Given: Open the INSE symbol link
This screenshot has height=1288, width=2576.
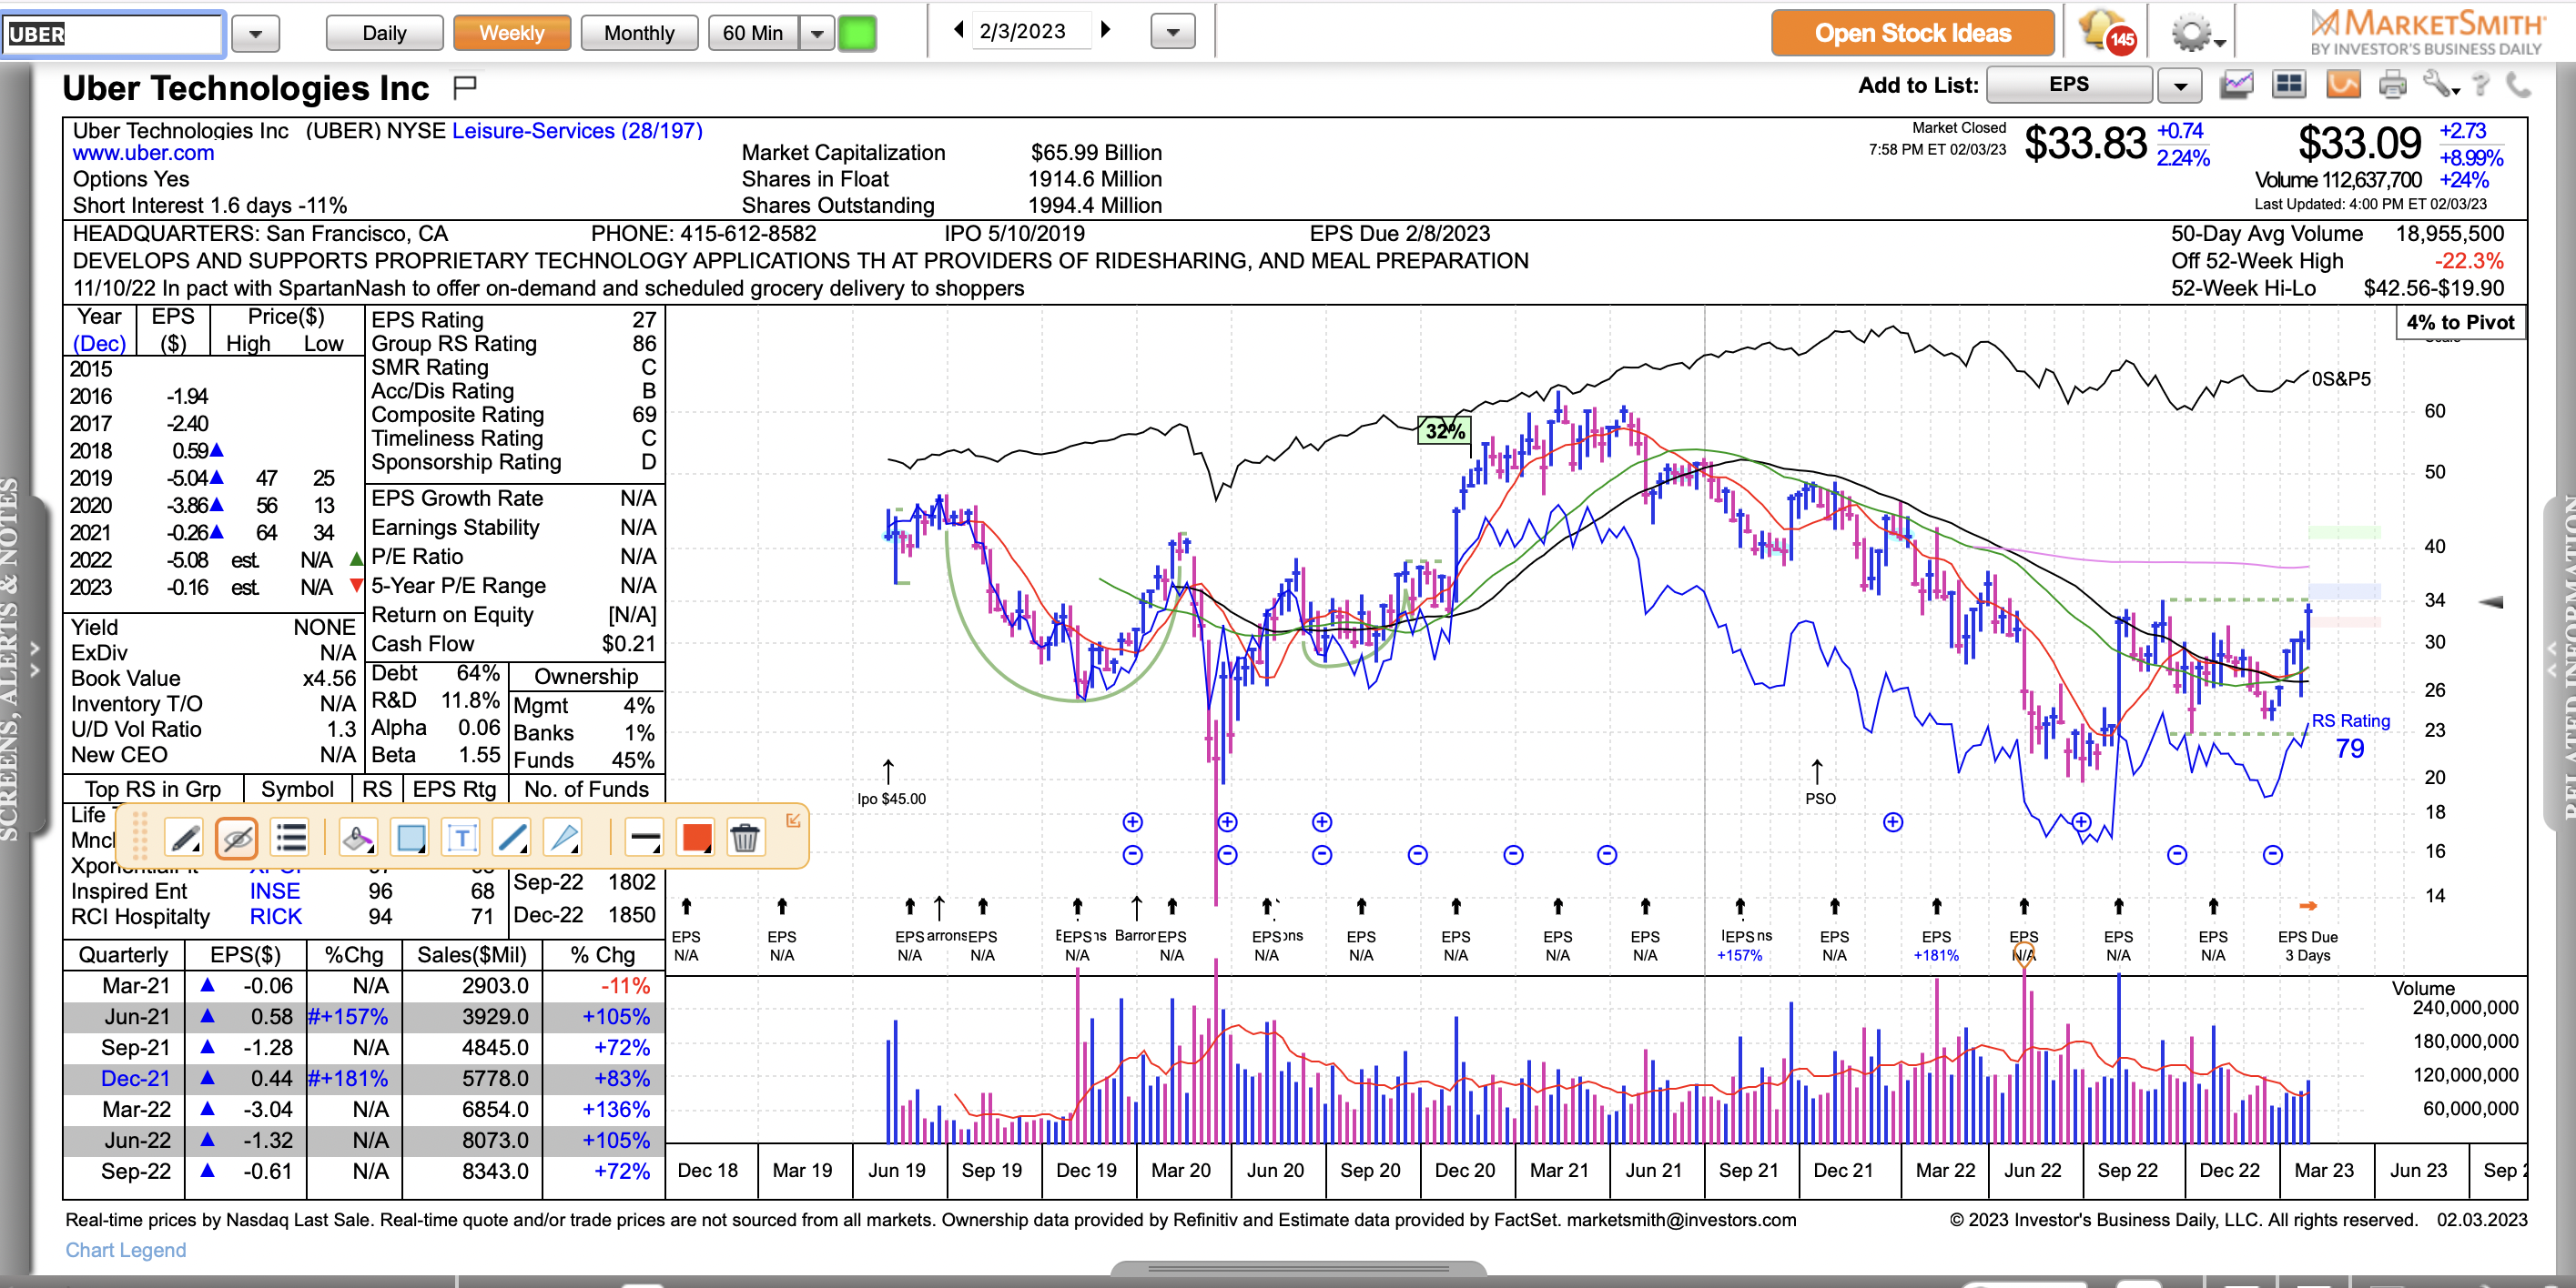Looking at the screenshot, I should [x=275, y=891].
